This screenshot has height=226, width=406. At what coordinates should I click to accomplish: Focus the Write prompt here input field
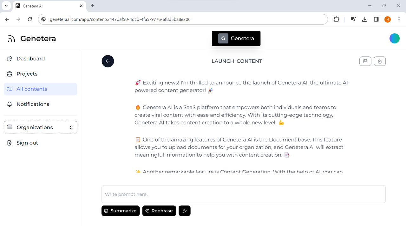point(244,194)
